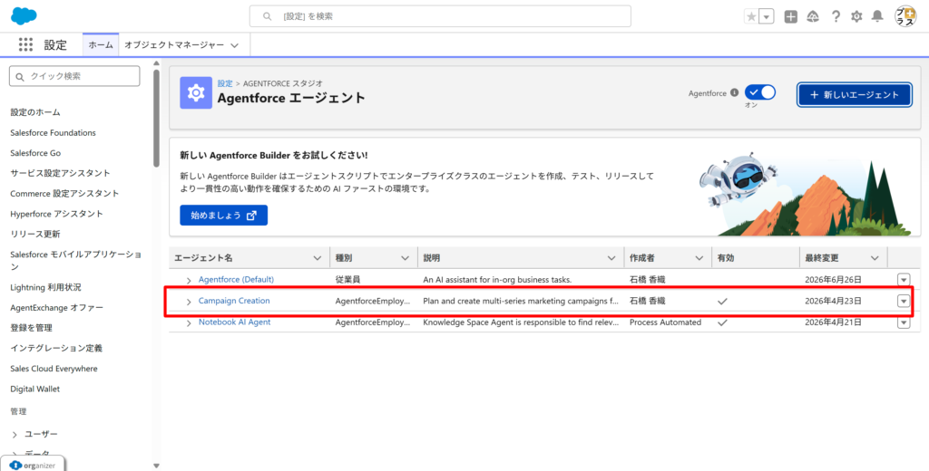Viewport: 929px width, 471px height.
Task: Open Sales Cloud Everywhere in sidebar
Action: (54, 369)
